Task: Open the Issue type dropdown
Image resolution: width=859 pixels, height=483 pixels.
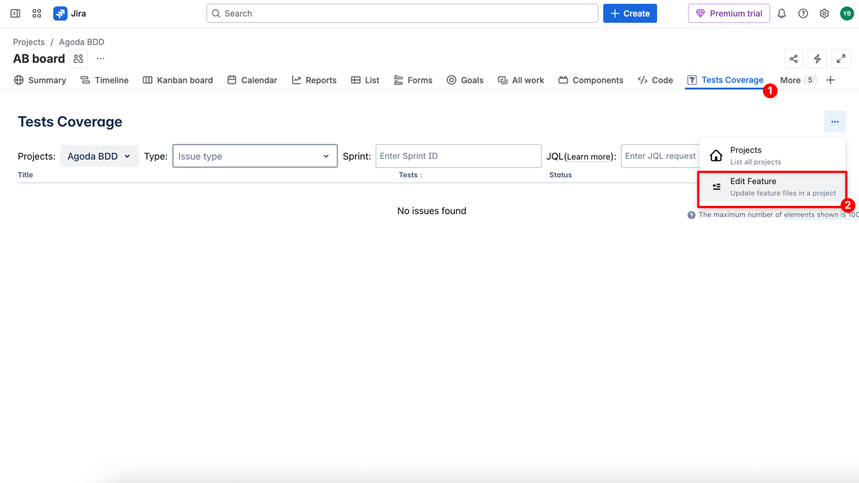Action: tap(255, 156)
